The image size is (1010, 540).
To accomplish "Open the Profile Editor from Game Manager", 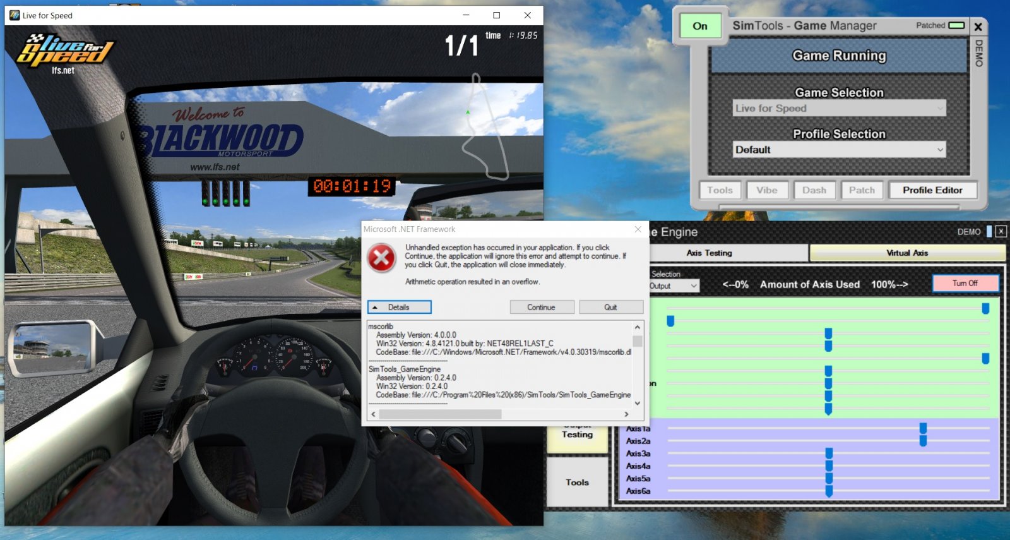I will click(x=932, y=190).
